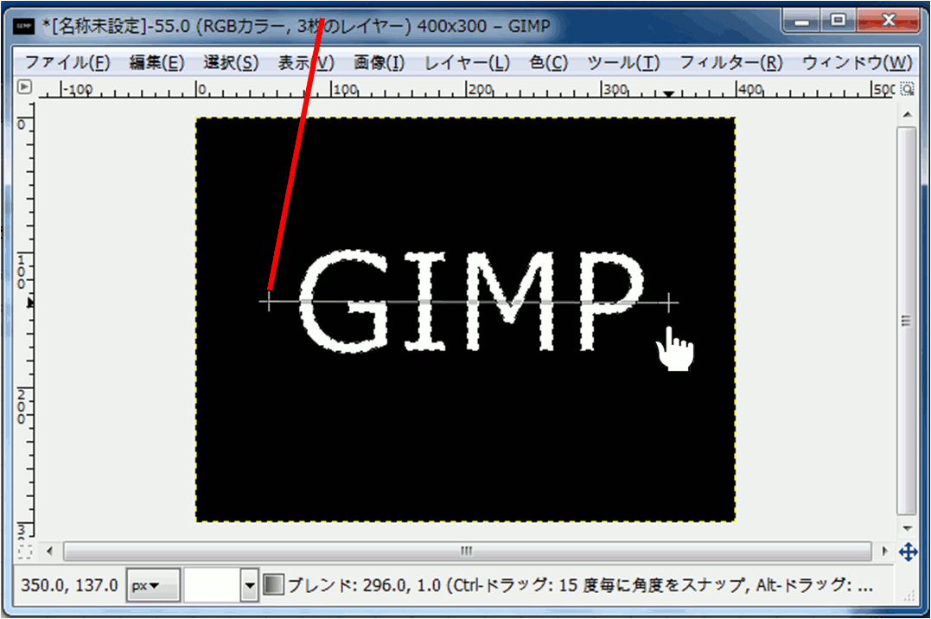Image resolution: width=931 pixels, height=619 pixels.
Task: Click the horizontal scrollbar left arrow
Action: click(49, 551)
